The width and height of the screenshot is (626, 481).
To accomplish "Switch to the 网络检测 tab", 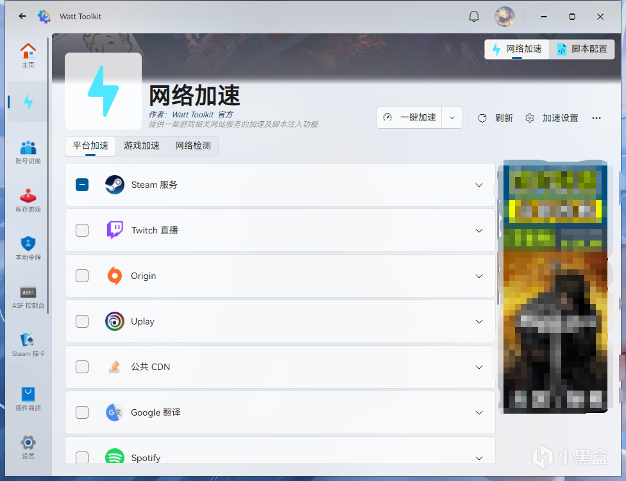I will [x=193, y=146].
